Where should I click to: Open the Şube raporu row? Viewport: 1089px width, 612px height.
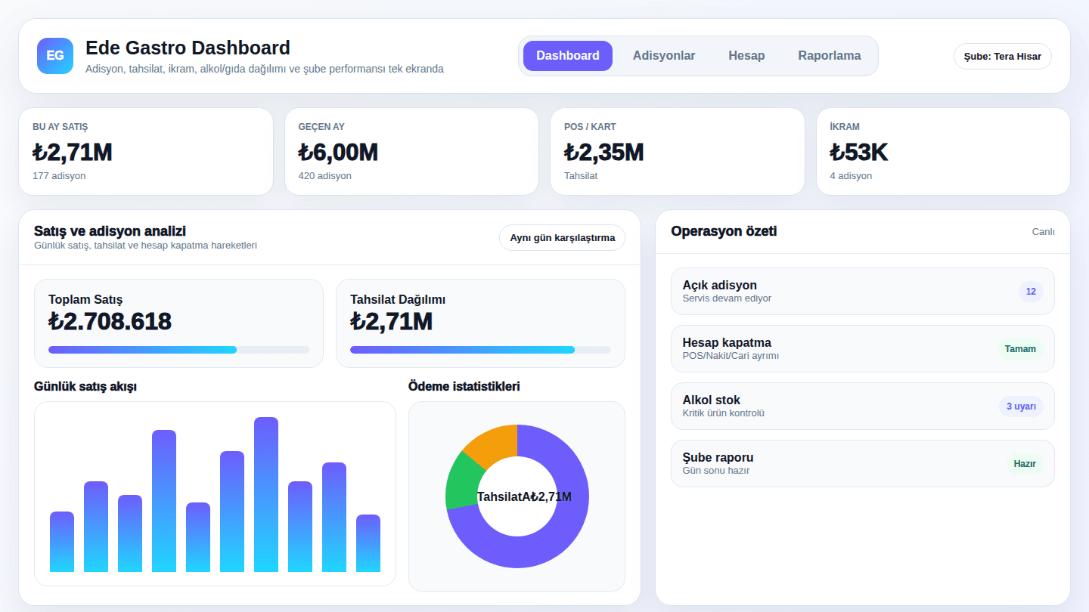click(863, 464)
